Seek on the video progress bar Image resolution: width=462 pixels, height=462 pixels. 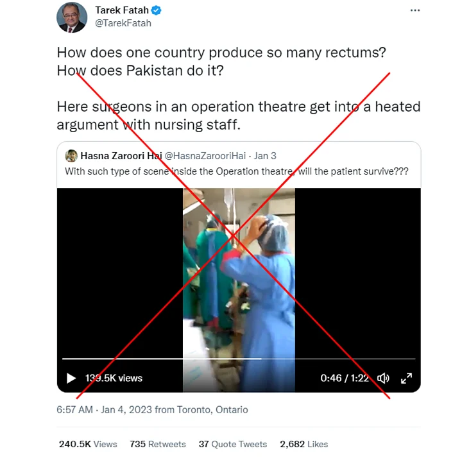pyautogui.click(x=237, y=359)
